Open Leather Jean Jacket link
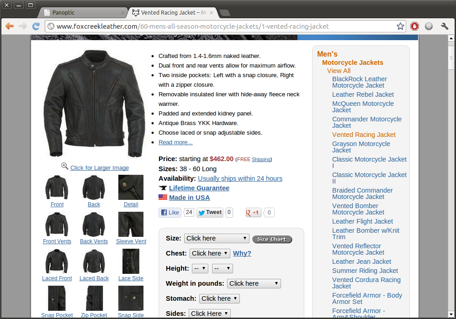 pyautogui.click(x=361, y=261)
